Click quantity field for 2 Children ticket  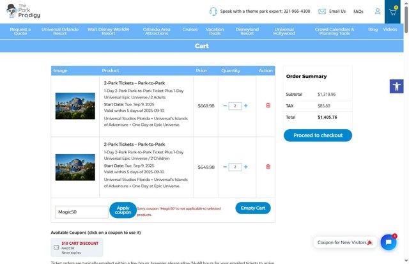[235, 167]
